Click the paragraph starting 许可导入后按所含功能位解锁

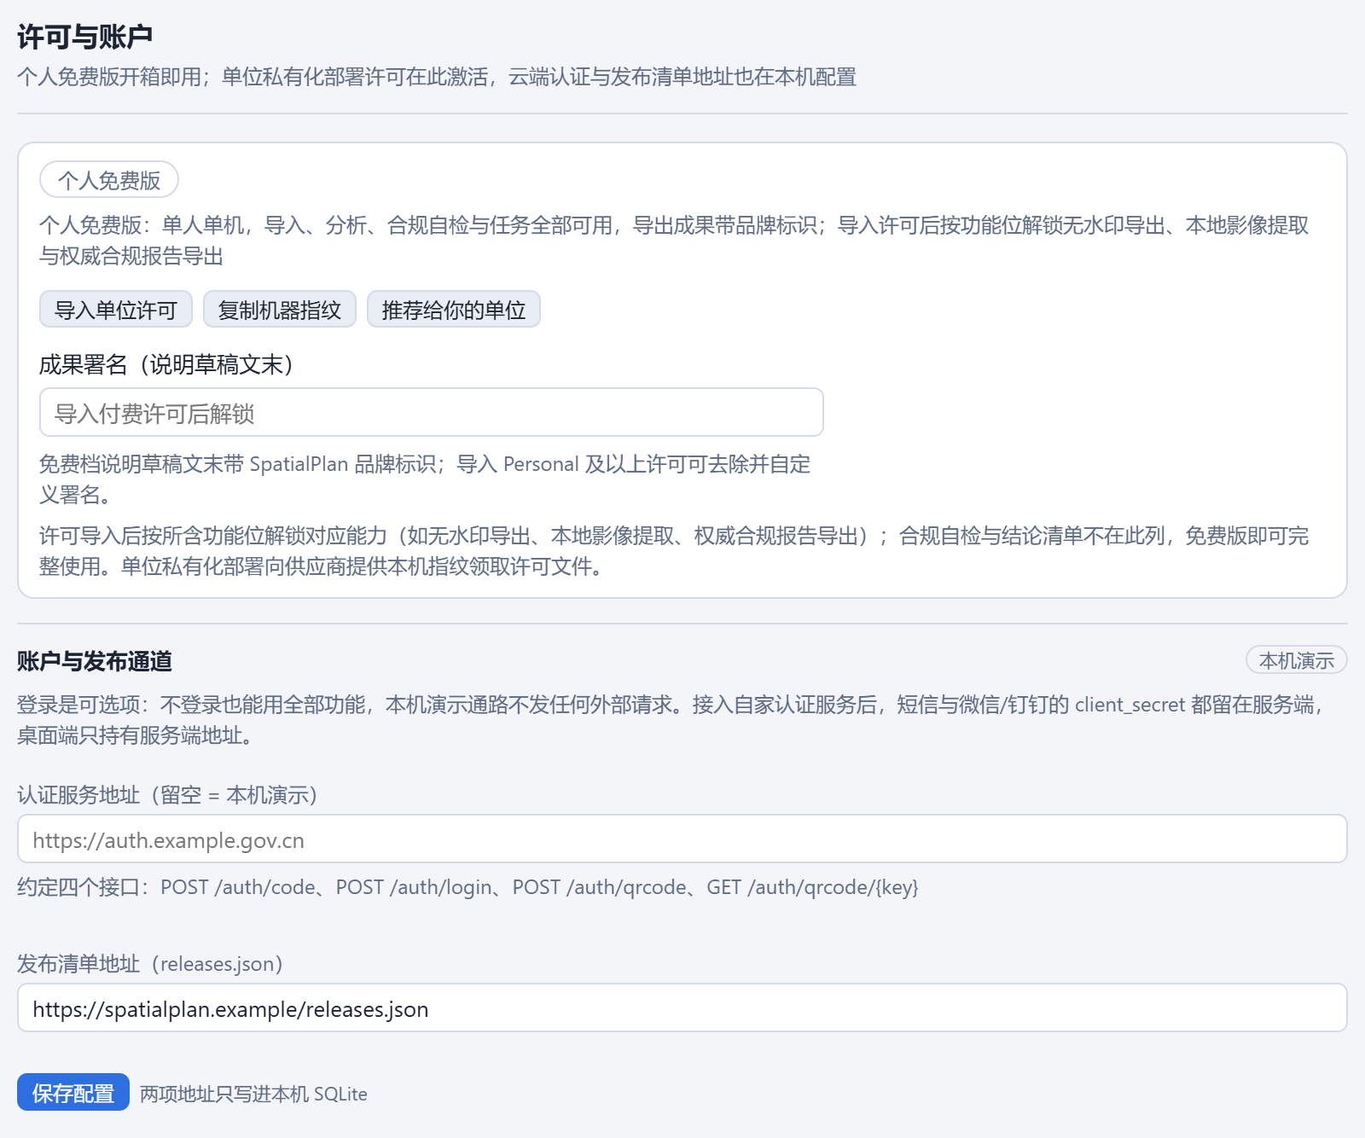(x=674, y=551)
